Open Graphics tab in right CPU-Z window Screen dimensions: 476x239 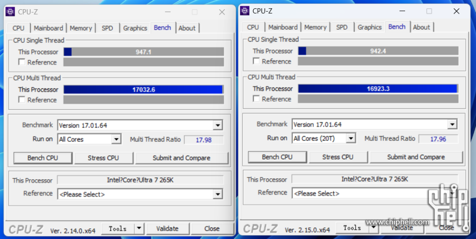point(370,27)
